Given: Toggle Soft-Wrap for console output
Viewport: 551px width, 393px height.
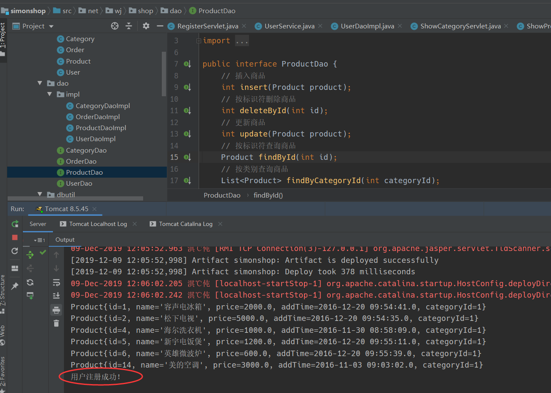Looking at the screenshot, I should tap(56, 282).
